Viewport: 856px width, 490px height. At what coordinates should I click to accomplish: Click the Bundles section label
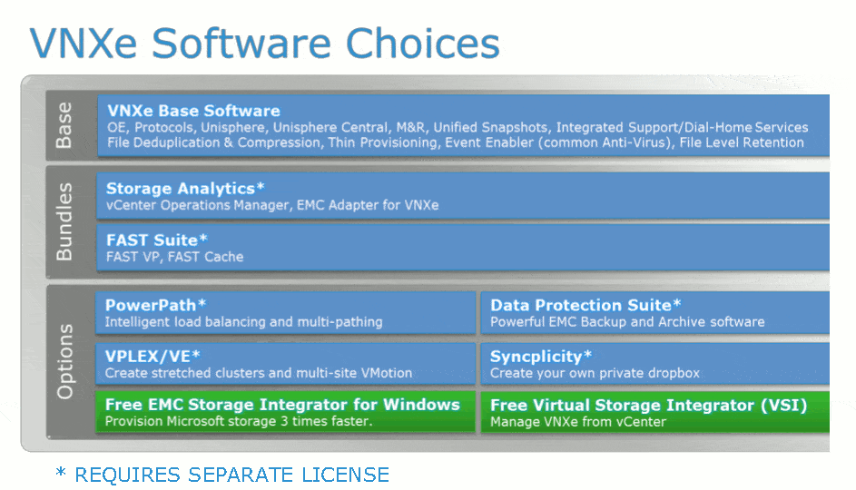(64, 221)
